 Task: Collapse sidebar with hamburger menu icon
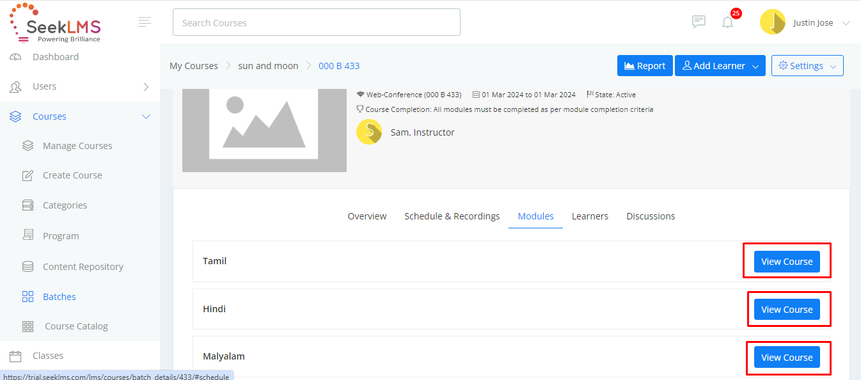[x=145, y=22]
